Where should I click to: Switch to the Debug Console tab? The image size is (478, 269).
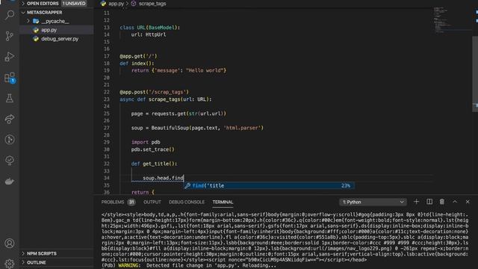[187, 202]
